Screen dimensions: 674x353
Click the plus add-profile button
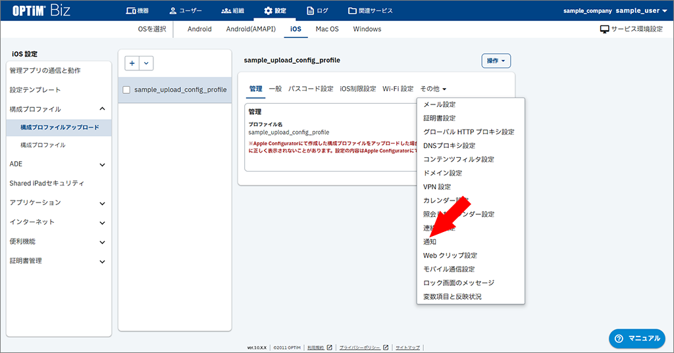tap(132, 63)
